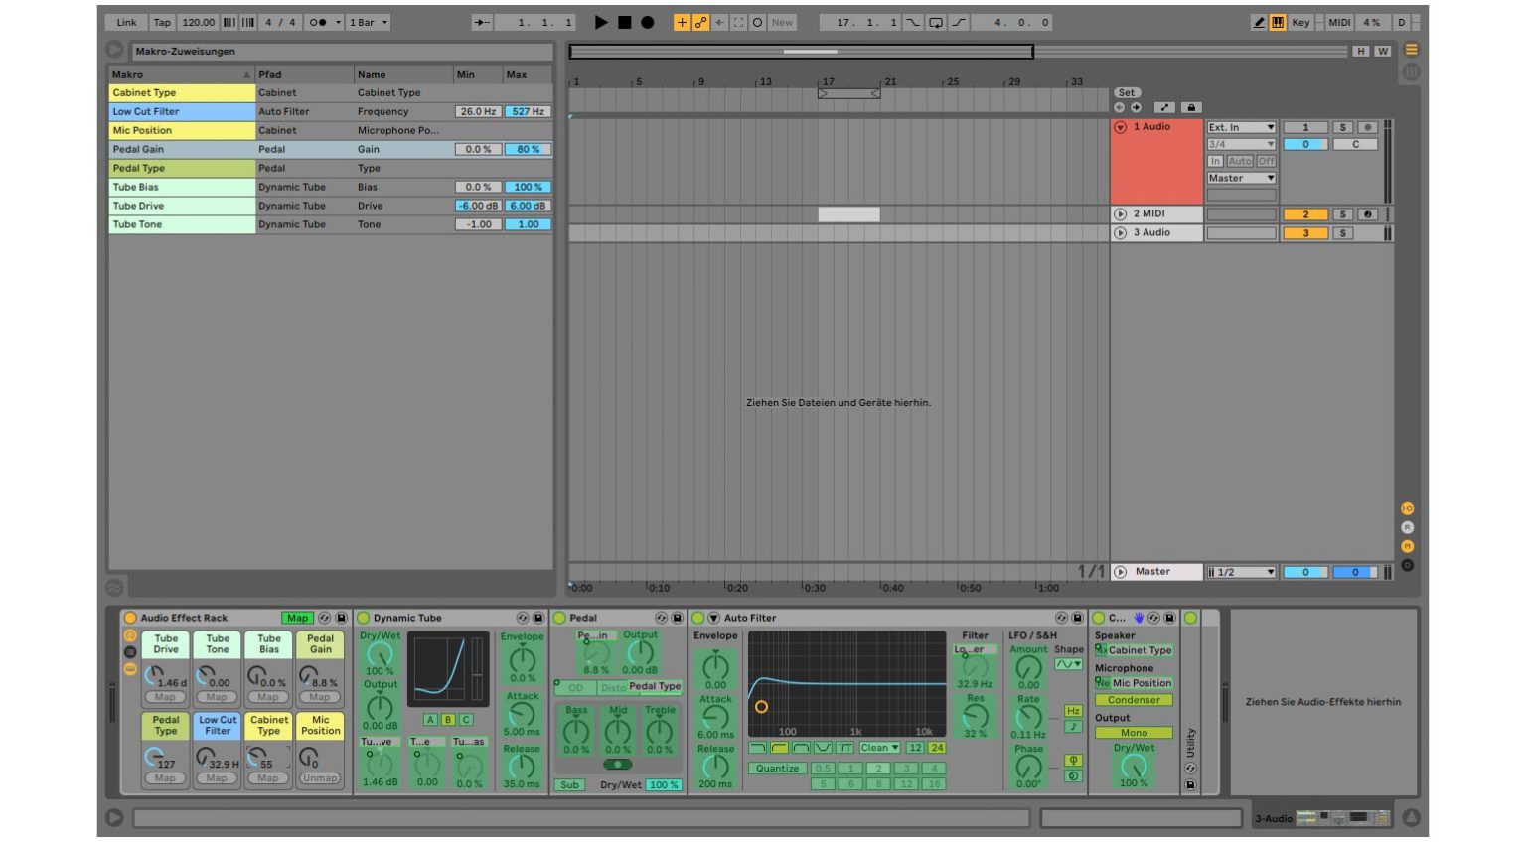
Task: Select chain B on the Dynamic Tube device
Action: click(448, 719)
